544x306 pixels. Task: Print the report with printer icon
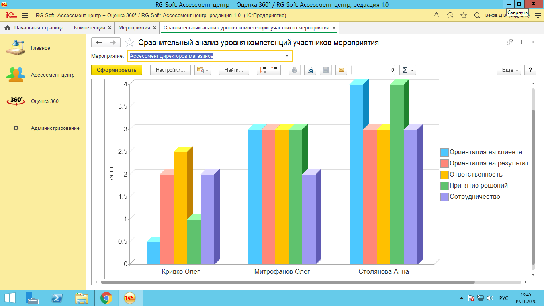coord(295,70)
